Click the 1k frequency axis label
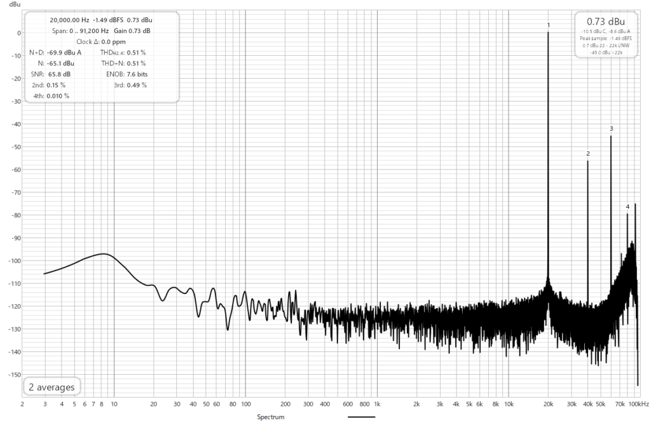Image resolution: width=651 pixels, height=423 pixels. coord(377,404)
